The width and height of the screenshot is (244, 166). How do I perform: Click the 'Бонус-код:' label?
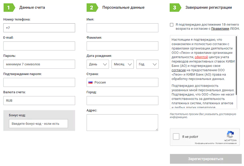[17, 115]
